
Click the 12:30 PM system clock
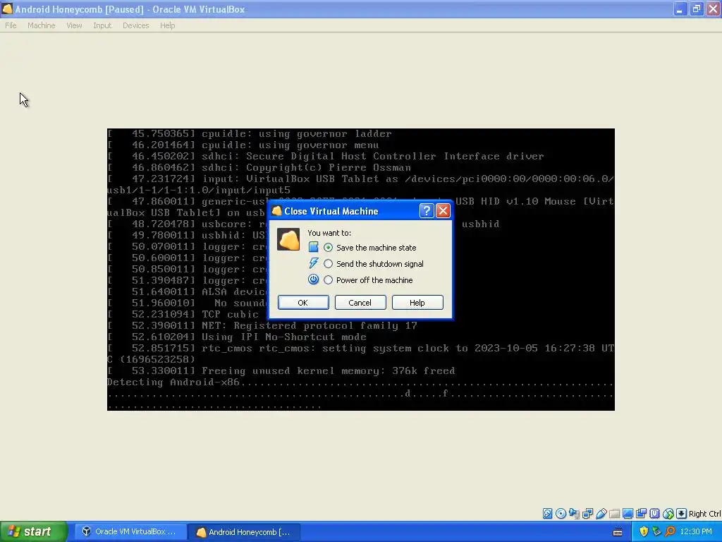696,531
